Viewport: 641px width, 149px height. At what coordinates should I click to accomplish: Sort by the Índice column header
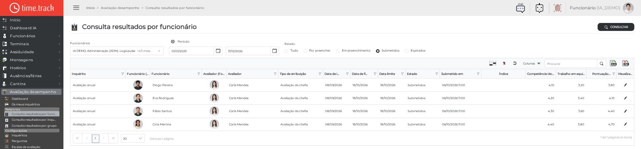pos(503,74)
